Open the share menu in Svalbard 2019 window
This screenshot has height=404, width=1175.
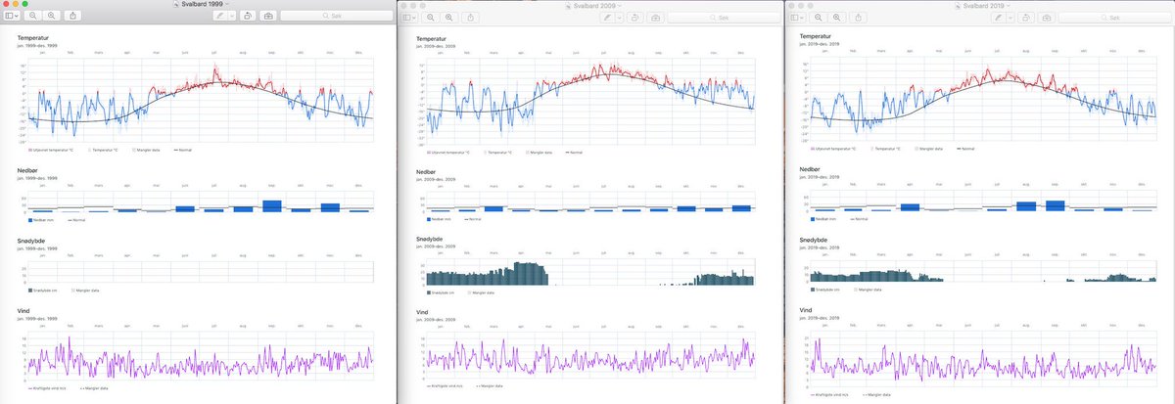(859, 18)
